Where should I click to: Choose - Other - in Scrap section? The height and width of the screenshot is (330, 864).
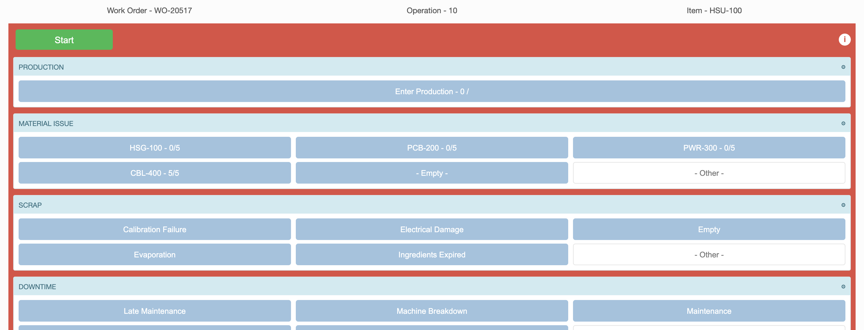coord(709,254)
